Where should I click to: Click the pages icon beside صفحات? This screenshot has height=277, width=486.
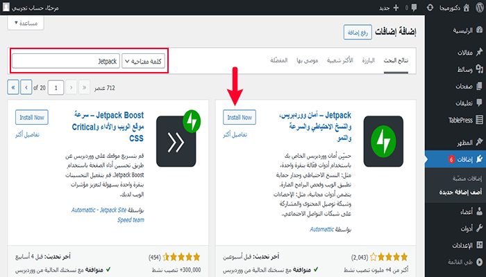479,86
